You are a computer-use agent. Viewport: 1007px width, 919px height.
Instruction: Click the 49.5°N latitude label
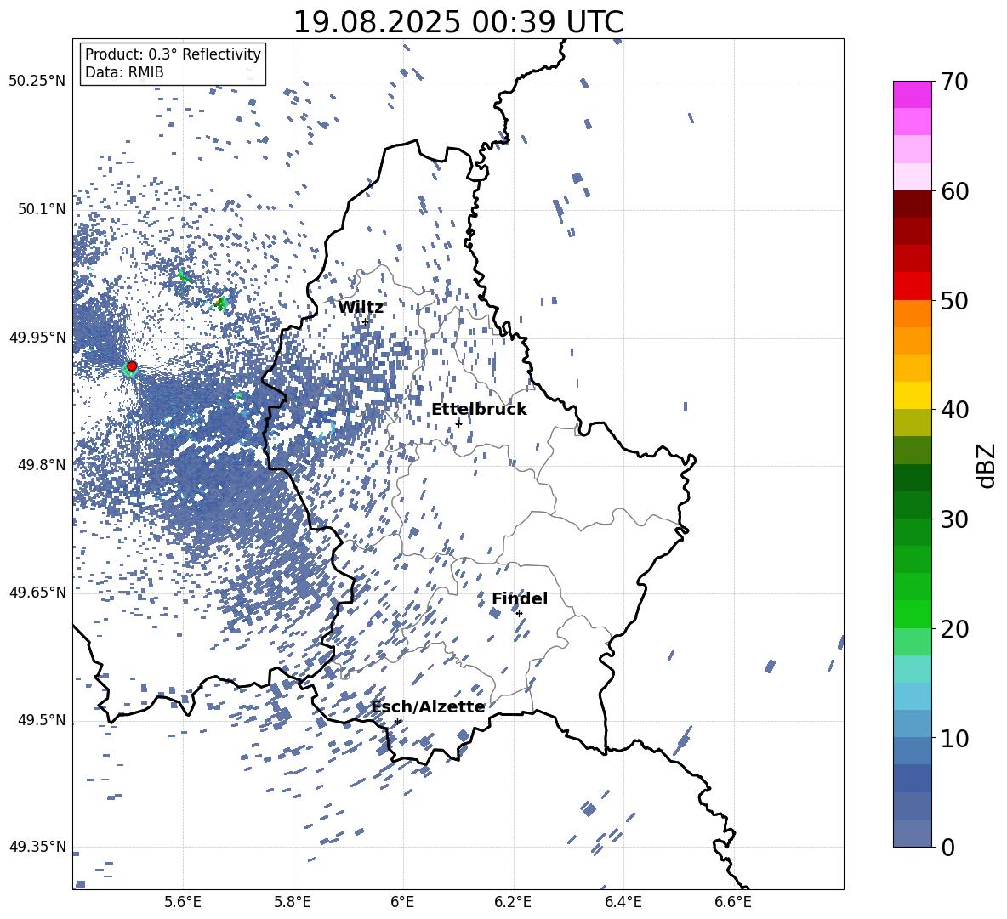pyautogui.click(x=41, y=719)
